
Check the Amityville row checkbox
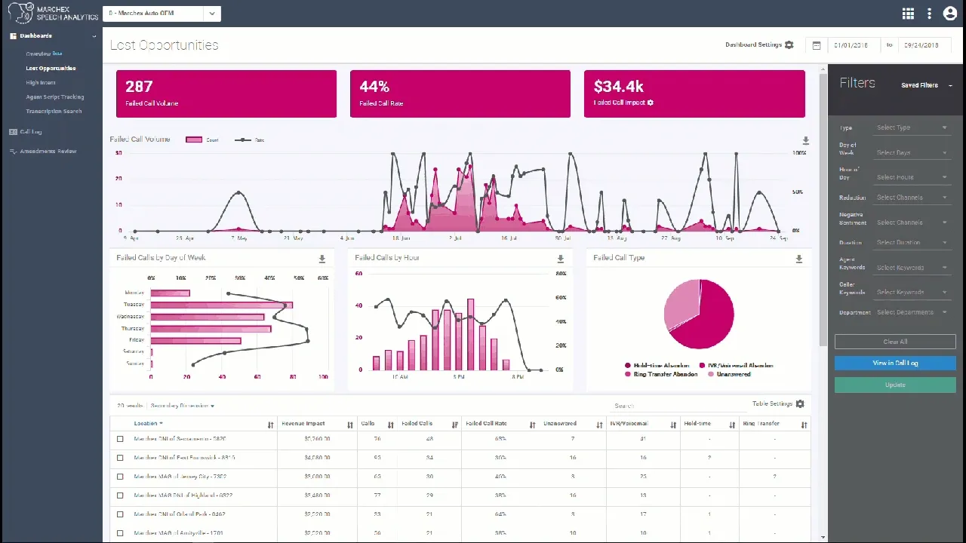point(120,533)
